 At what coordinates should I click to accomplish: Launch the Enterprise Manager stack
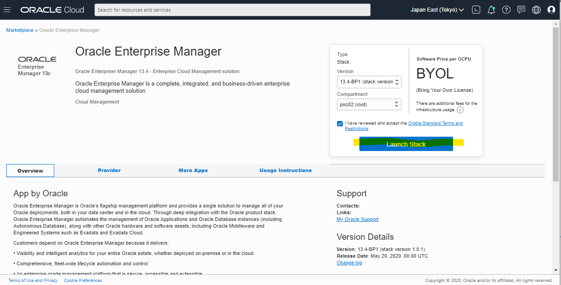[x=406, y=144]
